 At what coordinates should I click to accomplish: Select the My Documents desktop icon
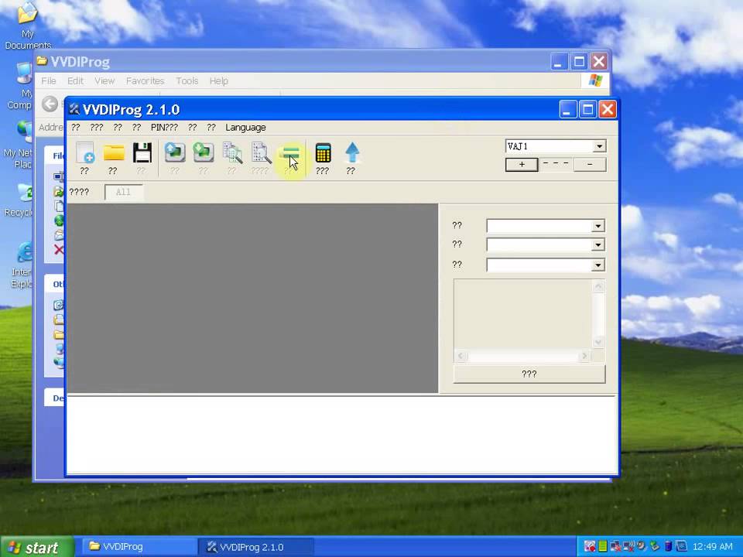pos(28,25)
